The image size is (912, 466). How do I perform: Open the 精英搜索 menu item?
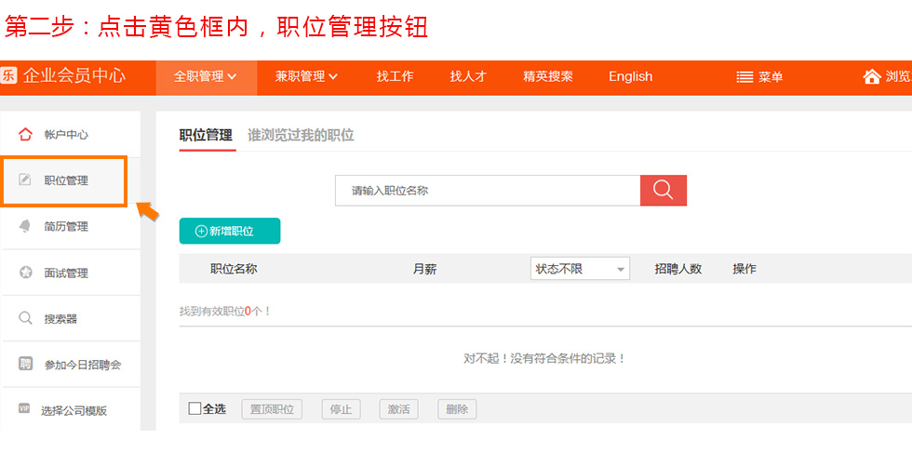point(548,76)
